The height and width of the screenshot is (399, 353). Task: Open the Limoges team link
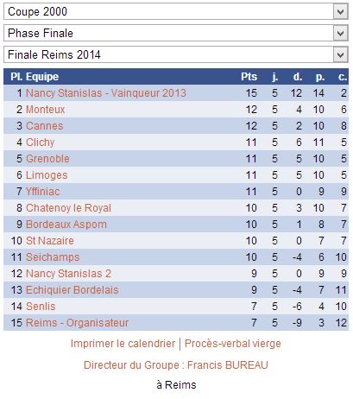click(47, 175)
